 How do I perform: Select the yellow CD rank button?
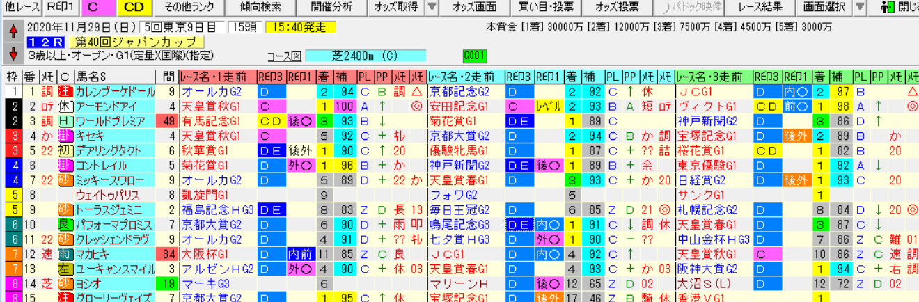[134, 8]
